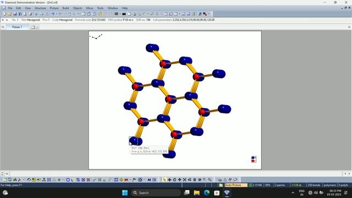Click the atom color legend in picture corner
352x198 pixels.
pyautogui.click(x=254, y=159)
